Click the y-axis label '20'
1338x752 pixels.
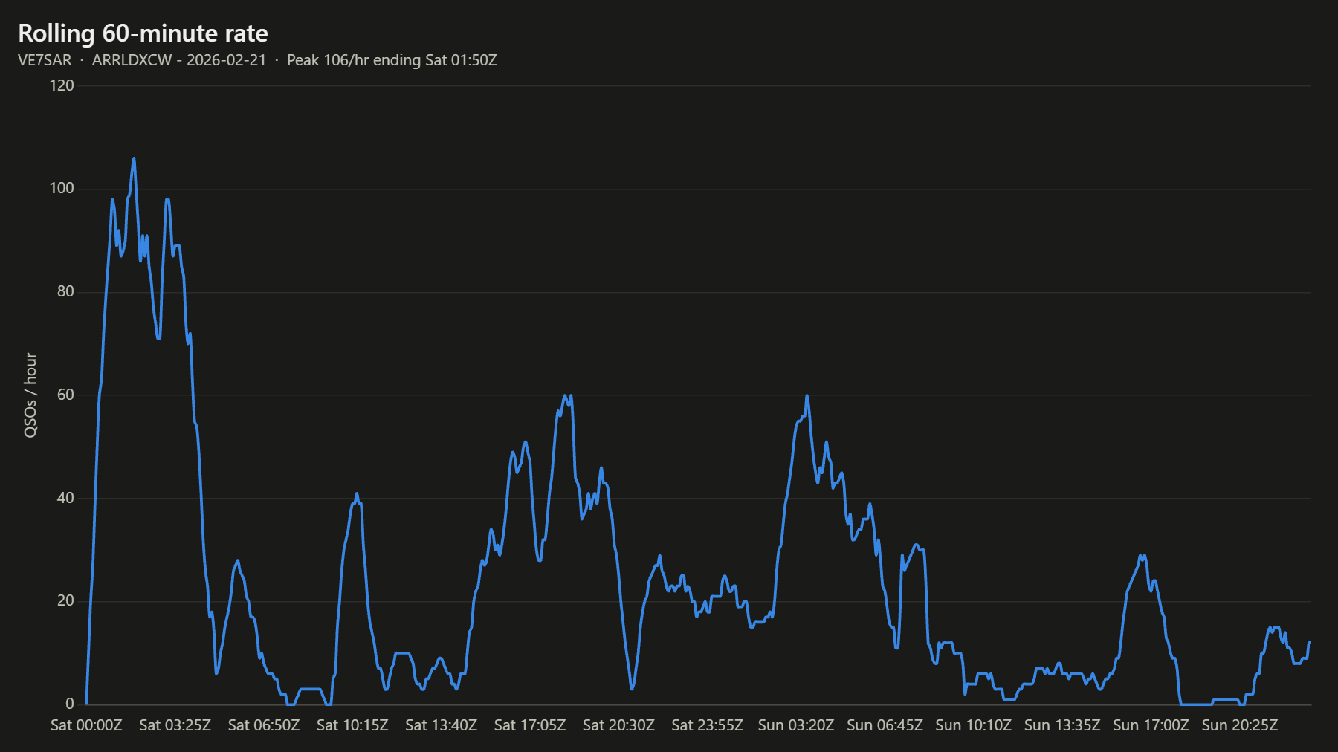pyautogui.click(x=65, y=600)
